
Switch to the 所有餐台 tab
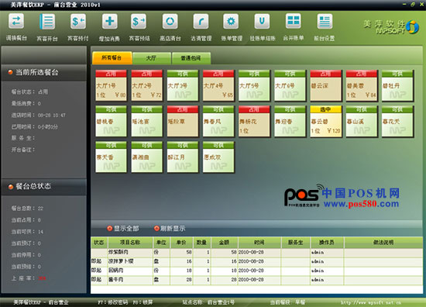click(x=112, y=58)
